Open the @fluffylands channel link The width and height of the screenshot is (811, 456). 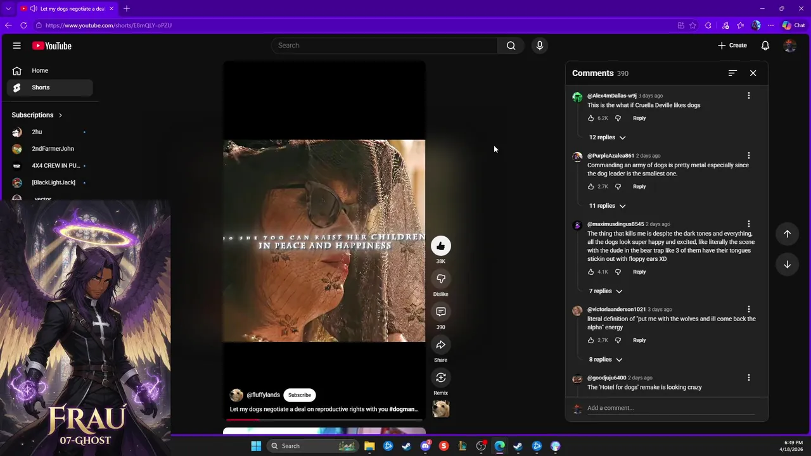[263, 395]
